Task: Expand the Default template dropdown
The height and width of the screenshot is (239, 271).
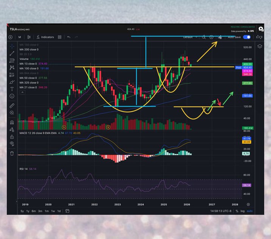Action: [190, 37]
